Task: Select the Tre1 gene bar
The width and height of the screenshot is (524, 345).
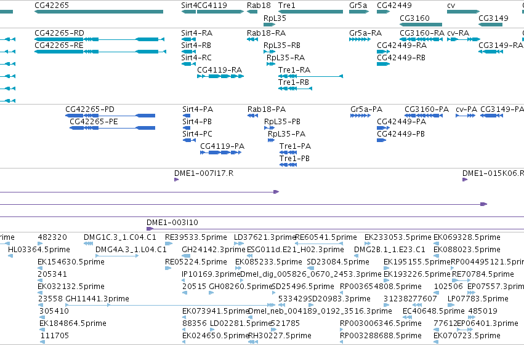Action: 310,12
